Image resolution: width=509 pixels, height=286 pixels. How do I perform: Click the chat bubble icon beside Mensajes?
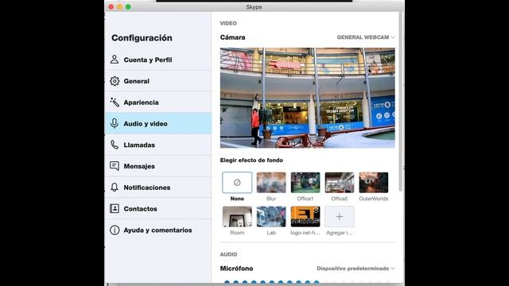click(x=115, y=166)
